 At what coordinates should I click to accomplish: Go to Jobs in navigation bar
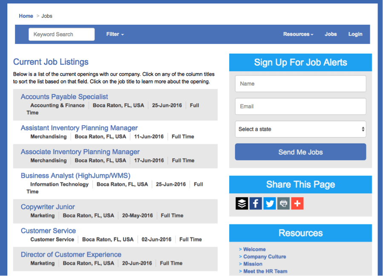(x=331, y=34)
